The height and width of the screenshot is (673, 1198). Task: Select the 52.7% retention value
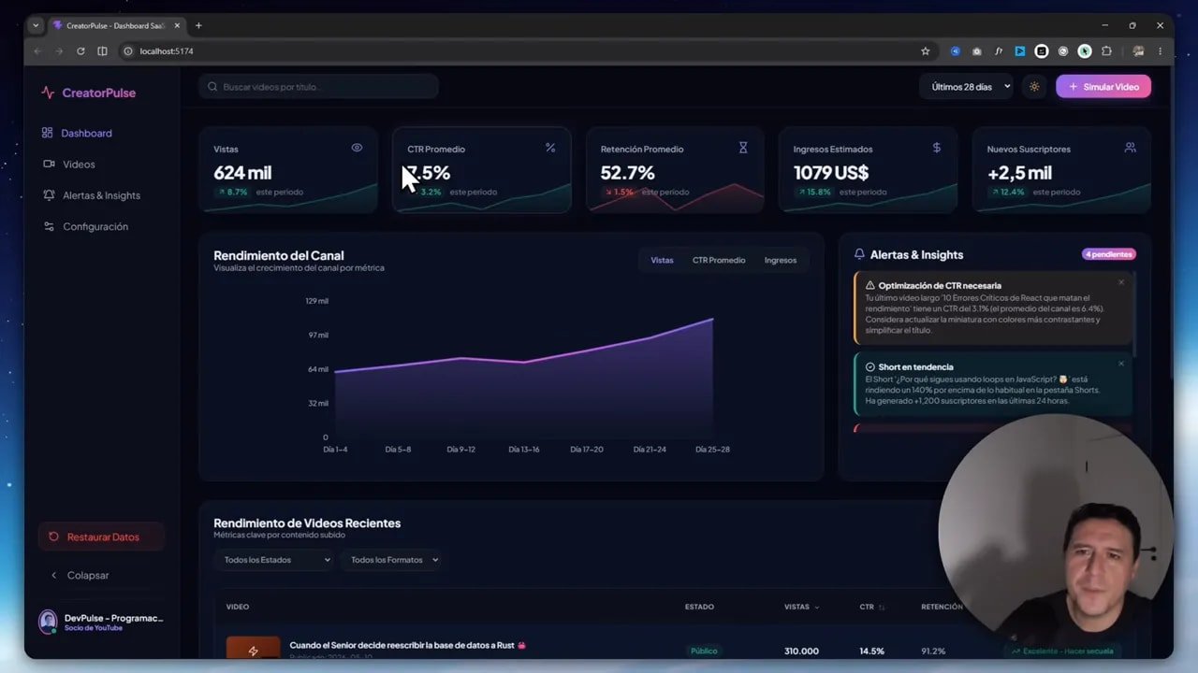coord(627,173)
